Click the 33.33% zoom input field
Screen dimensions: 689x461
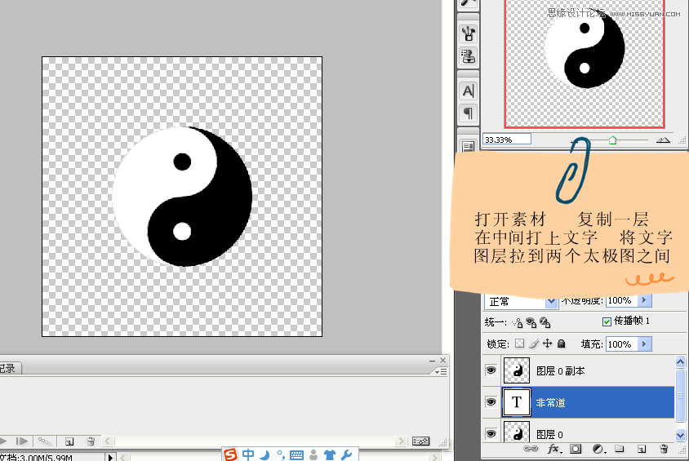click(506, 140)
